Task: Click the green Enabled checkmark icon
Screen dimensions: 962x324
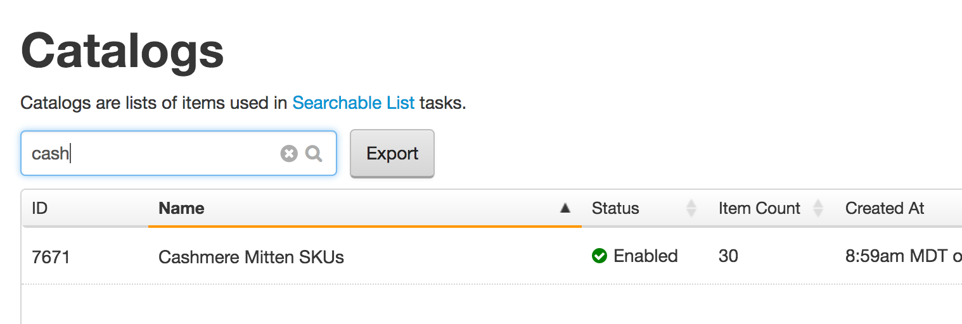Action: click(600, 256)
